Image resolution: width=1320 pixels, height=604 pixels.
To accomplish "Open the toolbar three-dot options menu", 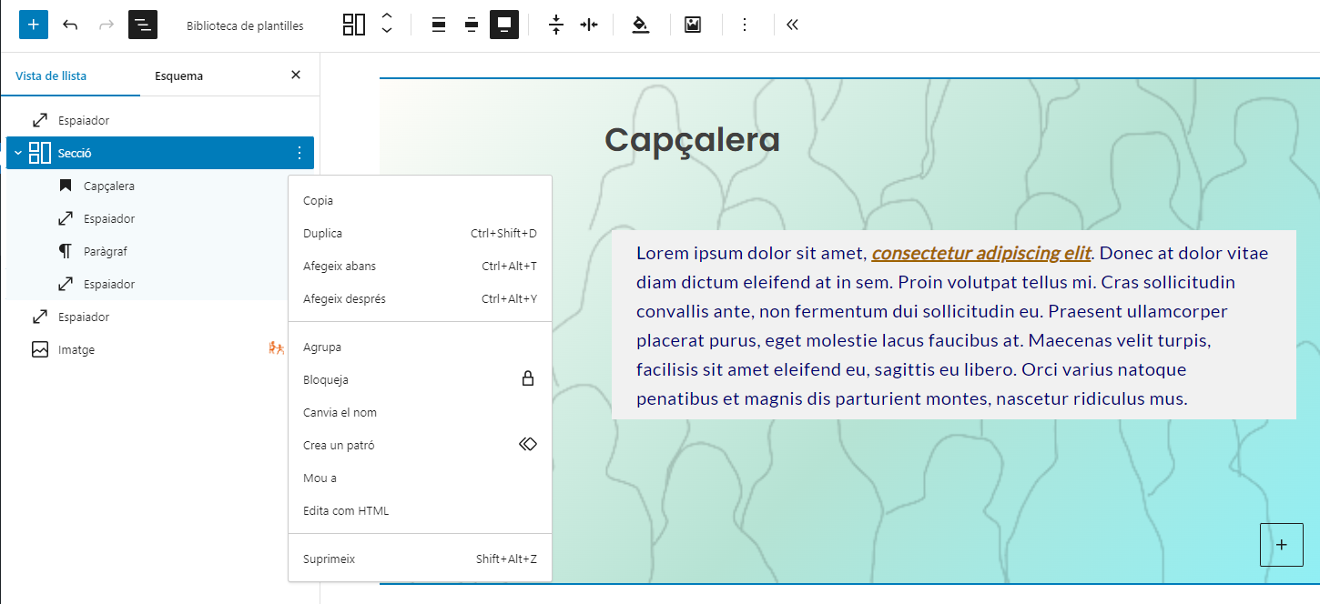I will (x=745, y=25).
